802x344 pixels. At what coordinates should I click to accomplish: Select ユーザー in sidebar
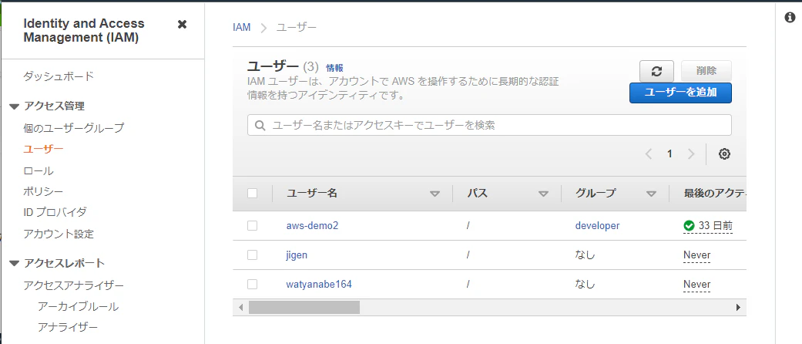click(43, 149)
